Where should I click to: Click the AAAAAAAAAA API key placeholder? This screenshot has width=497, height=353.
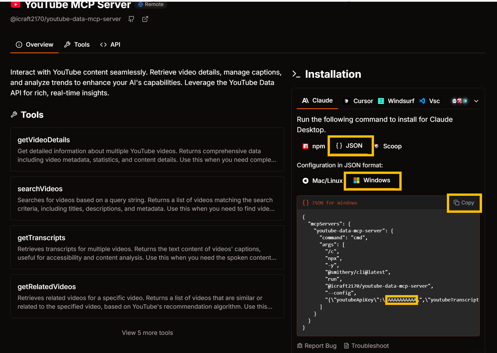point(402,300)
